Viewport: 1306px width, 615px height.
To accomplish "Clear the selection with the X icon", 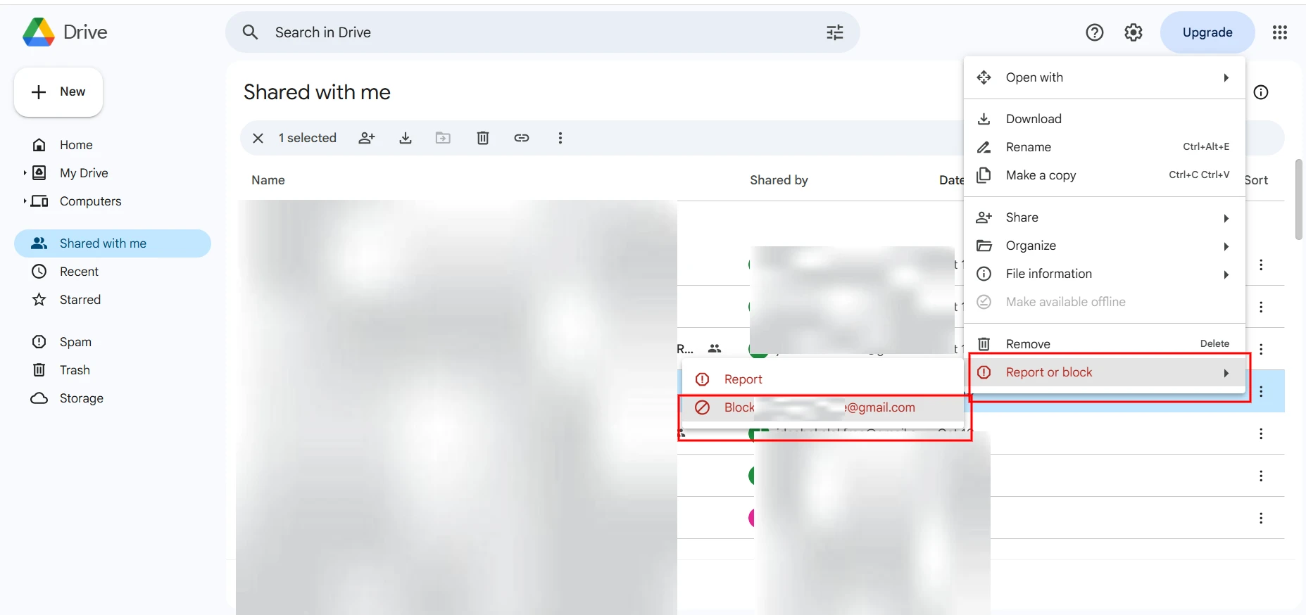I will click(258, 138).
